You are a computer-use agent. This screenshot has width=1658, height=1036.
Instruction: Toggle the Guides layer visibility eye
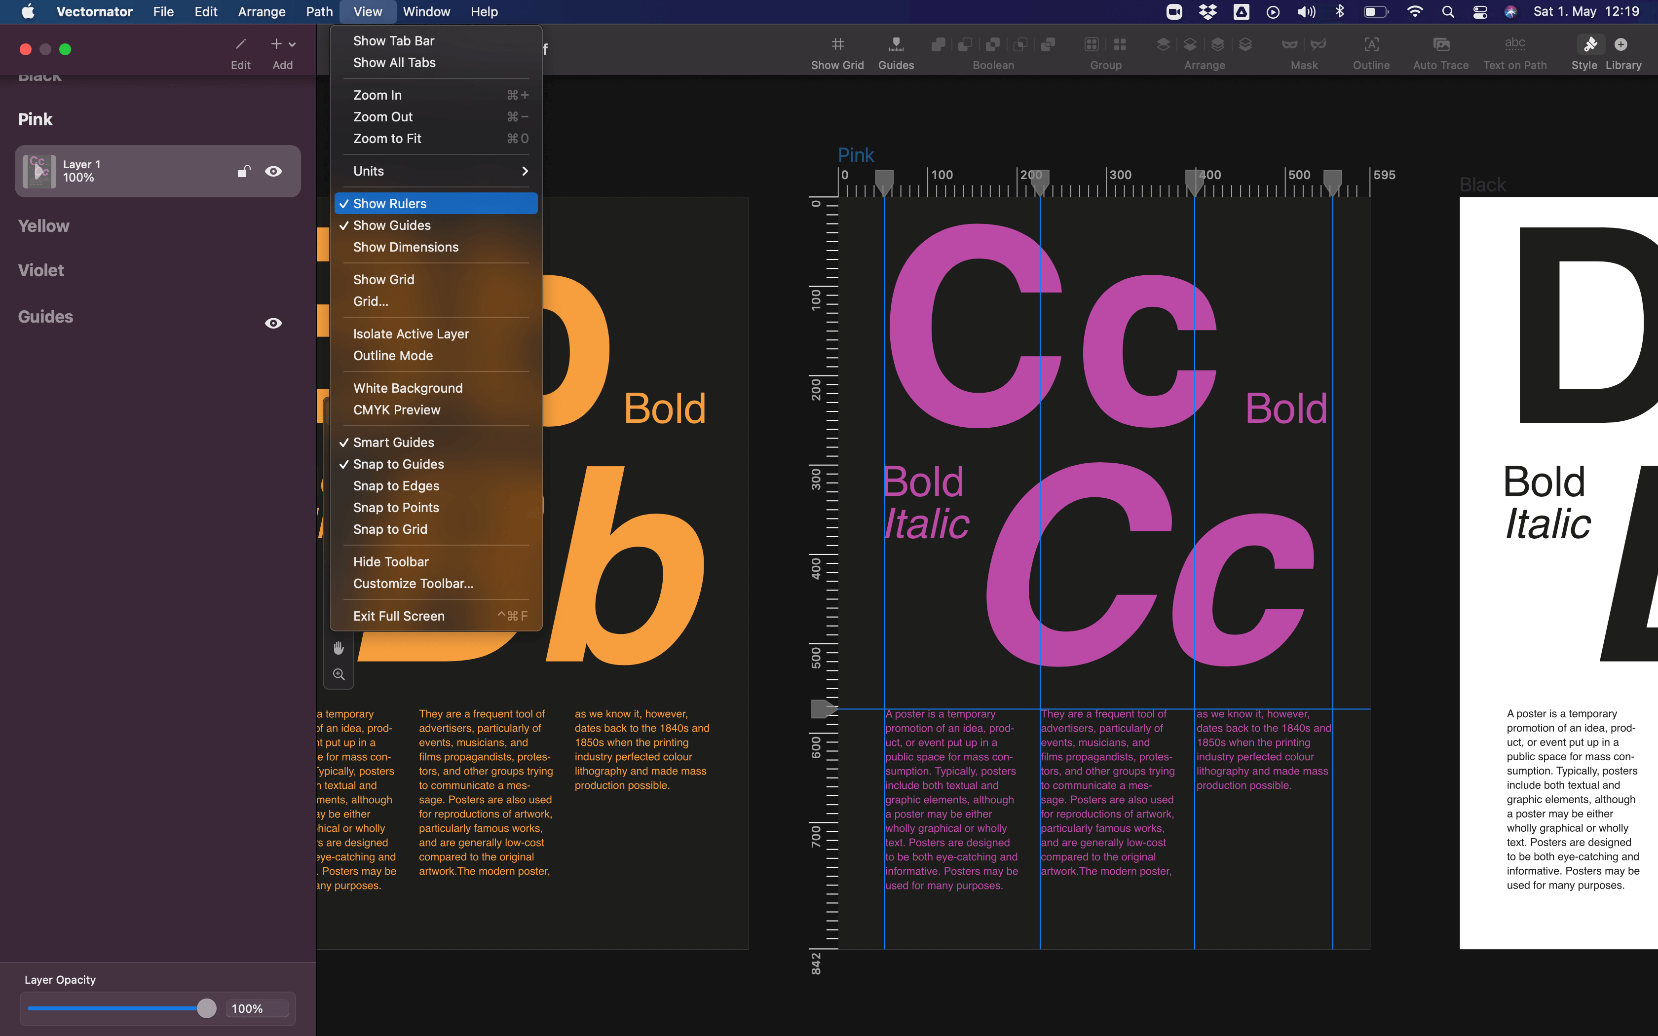273,324
